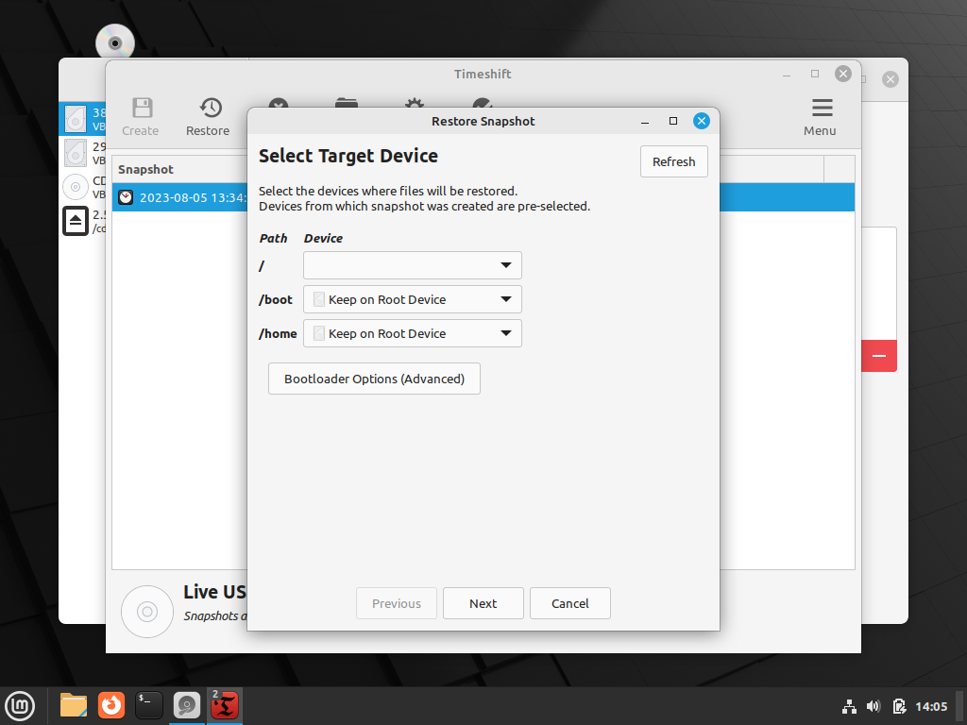
Task: Open the /boot device dropdown
Action: coord(412,299)
